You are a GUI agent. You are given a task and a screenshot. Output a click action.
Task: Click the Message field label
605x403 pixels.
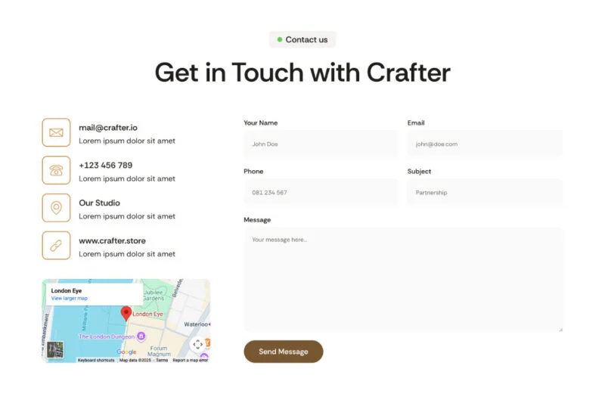pyautogui.click(x=257, y=220)
